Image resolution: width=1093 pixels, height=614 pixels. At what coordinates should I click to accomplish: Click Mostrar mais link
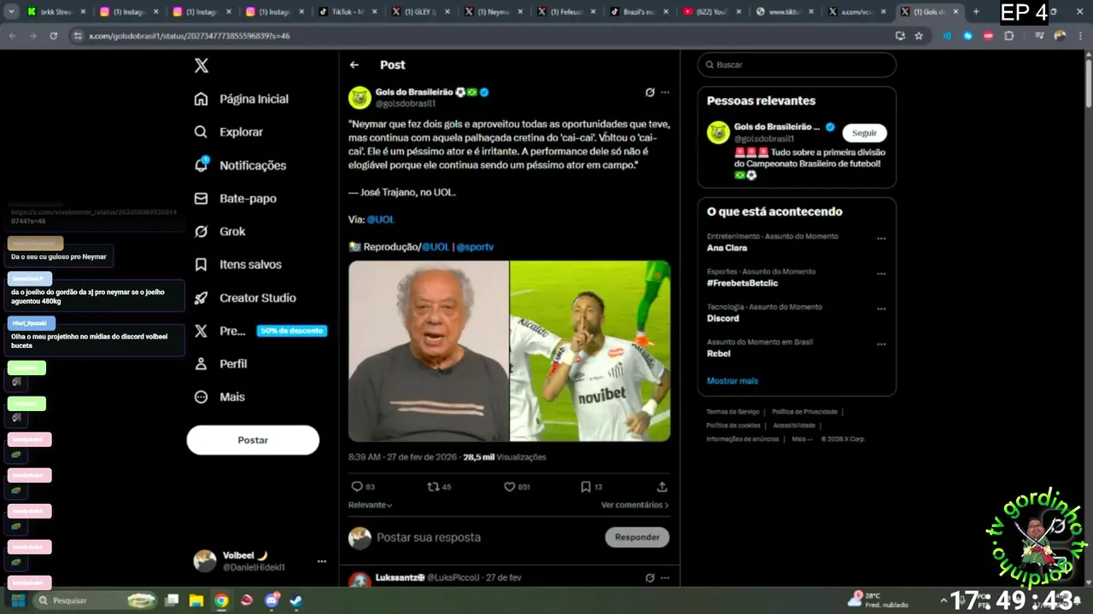[733, 381]
